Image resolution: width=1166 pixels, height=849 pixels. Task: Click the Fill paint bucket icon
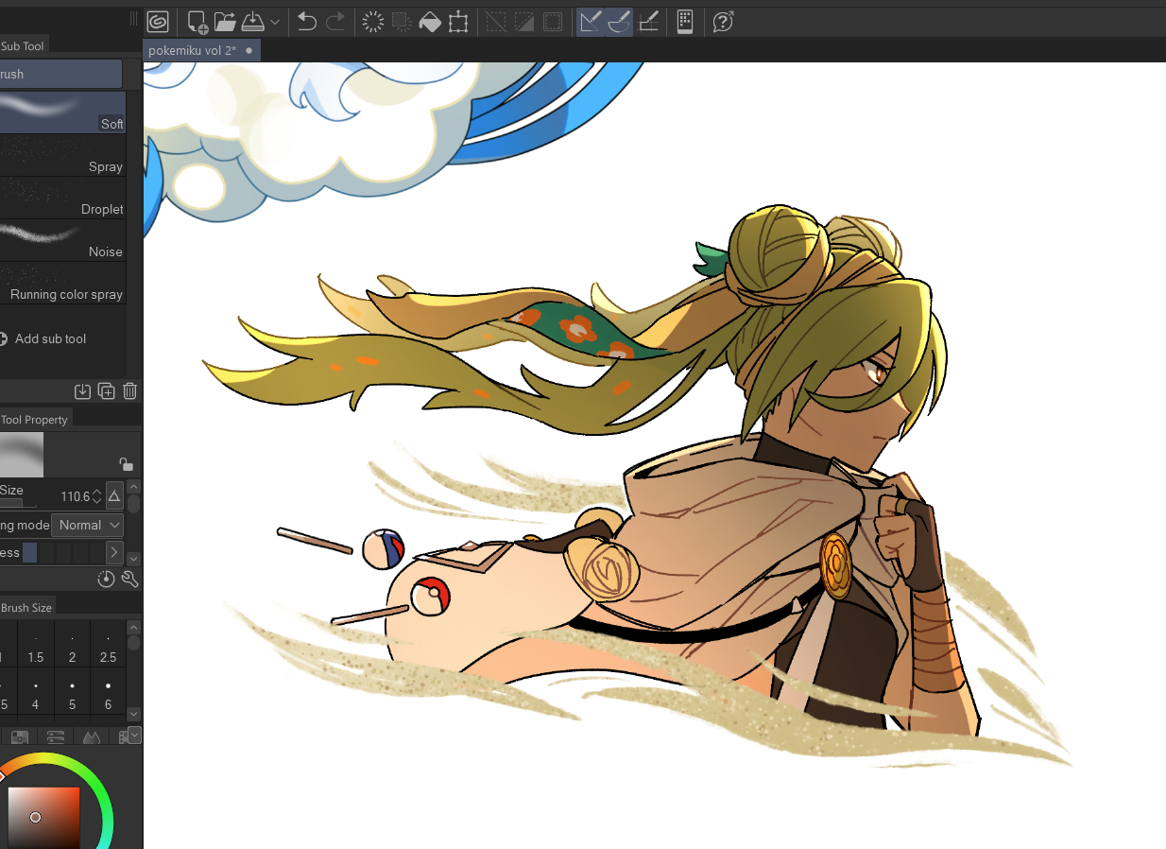click(x=430, y=22)
